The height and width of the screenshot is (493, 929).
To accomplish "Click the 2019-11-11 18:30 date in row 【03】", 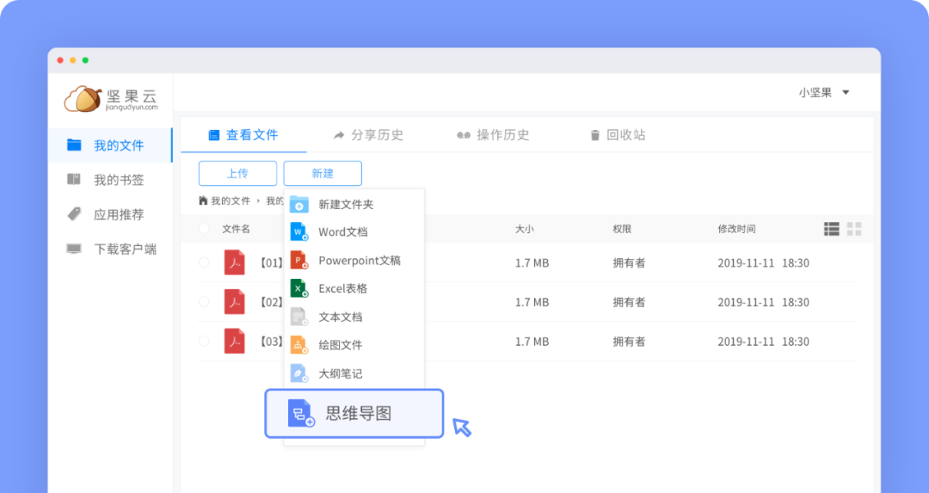I will 764,342.
